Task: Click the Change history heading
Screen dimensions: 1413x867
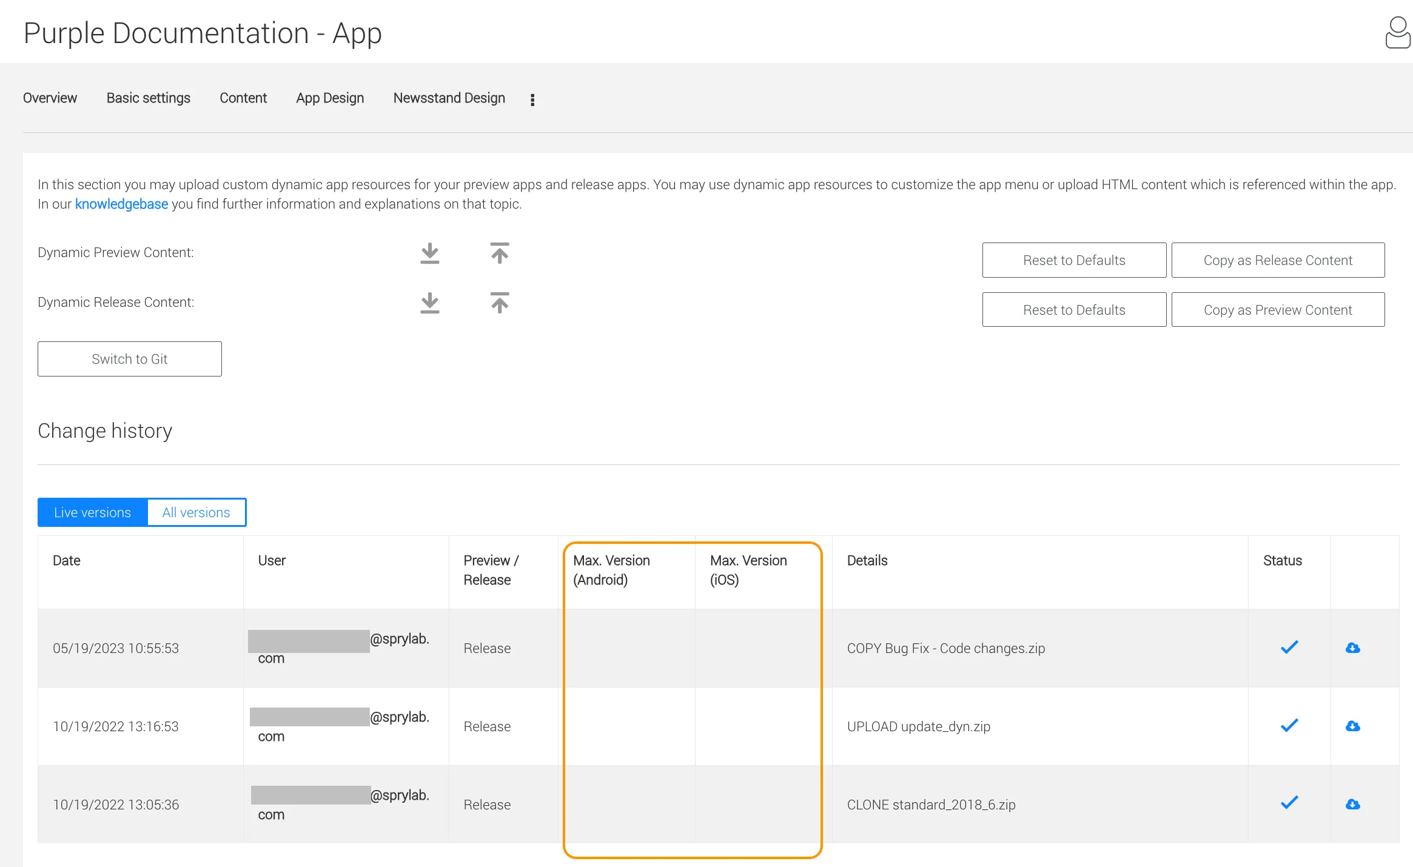Action: pos(105,431)
